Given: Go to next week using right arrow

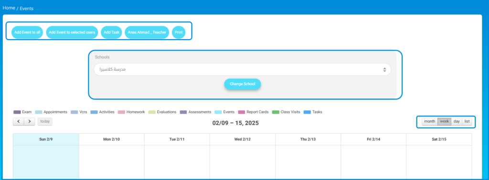Looking at the screenshot, I should point(29,122).
